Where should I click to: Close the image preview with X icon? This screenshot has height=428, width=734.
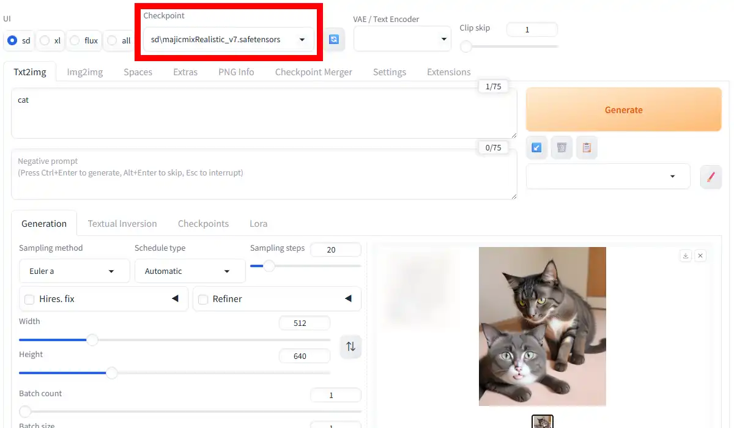tap(700, 256)
